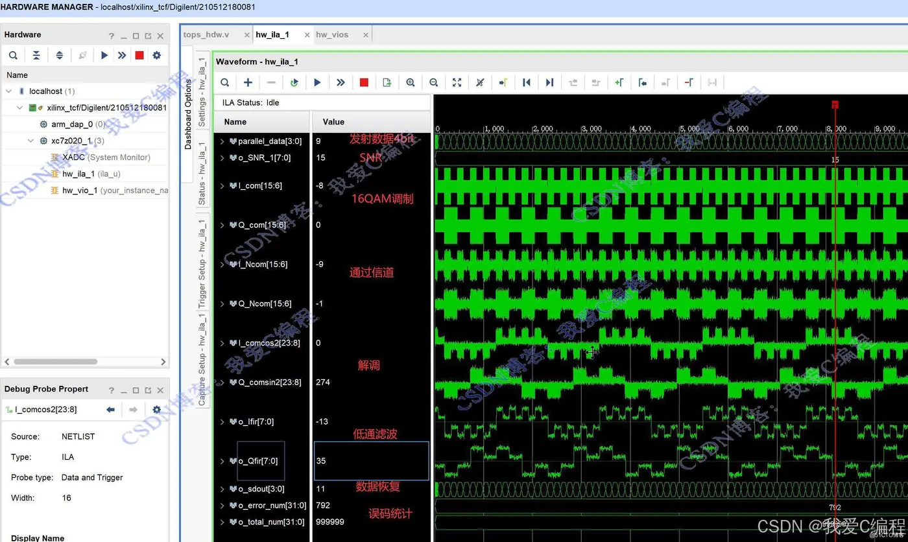The height and width of the screenshot is (542, 908).
Task: Close the hw_ila_1 tab
Action: (x=307, y=35)
